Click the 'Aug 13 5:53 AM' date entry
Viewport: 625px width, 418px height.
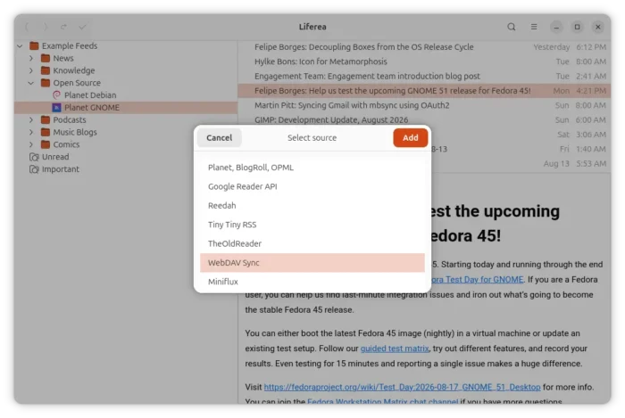tap(574, 163)
